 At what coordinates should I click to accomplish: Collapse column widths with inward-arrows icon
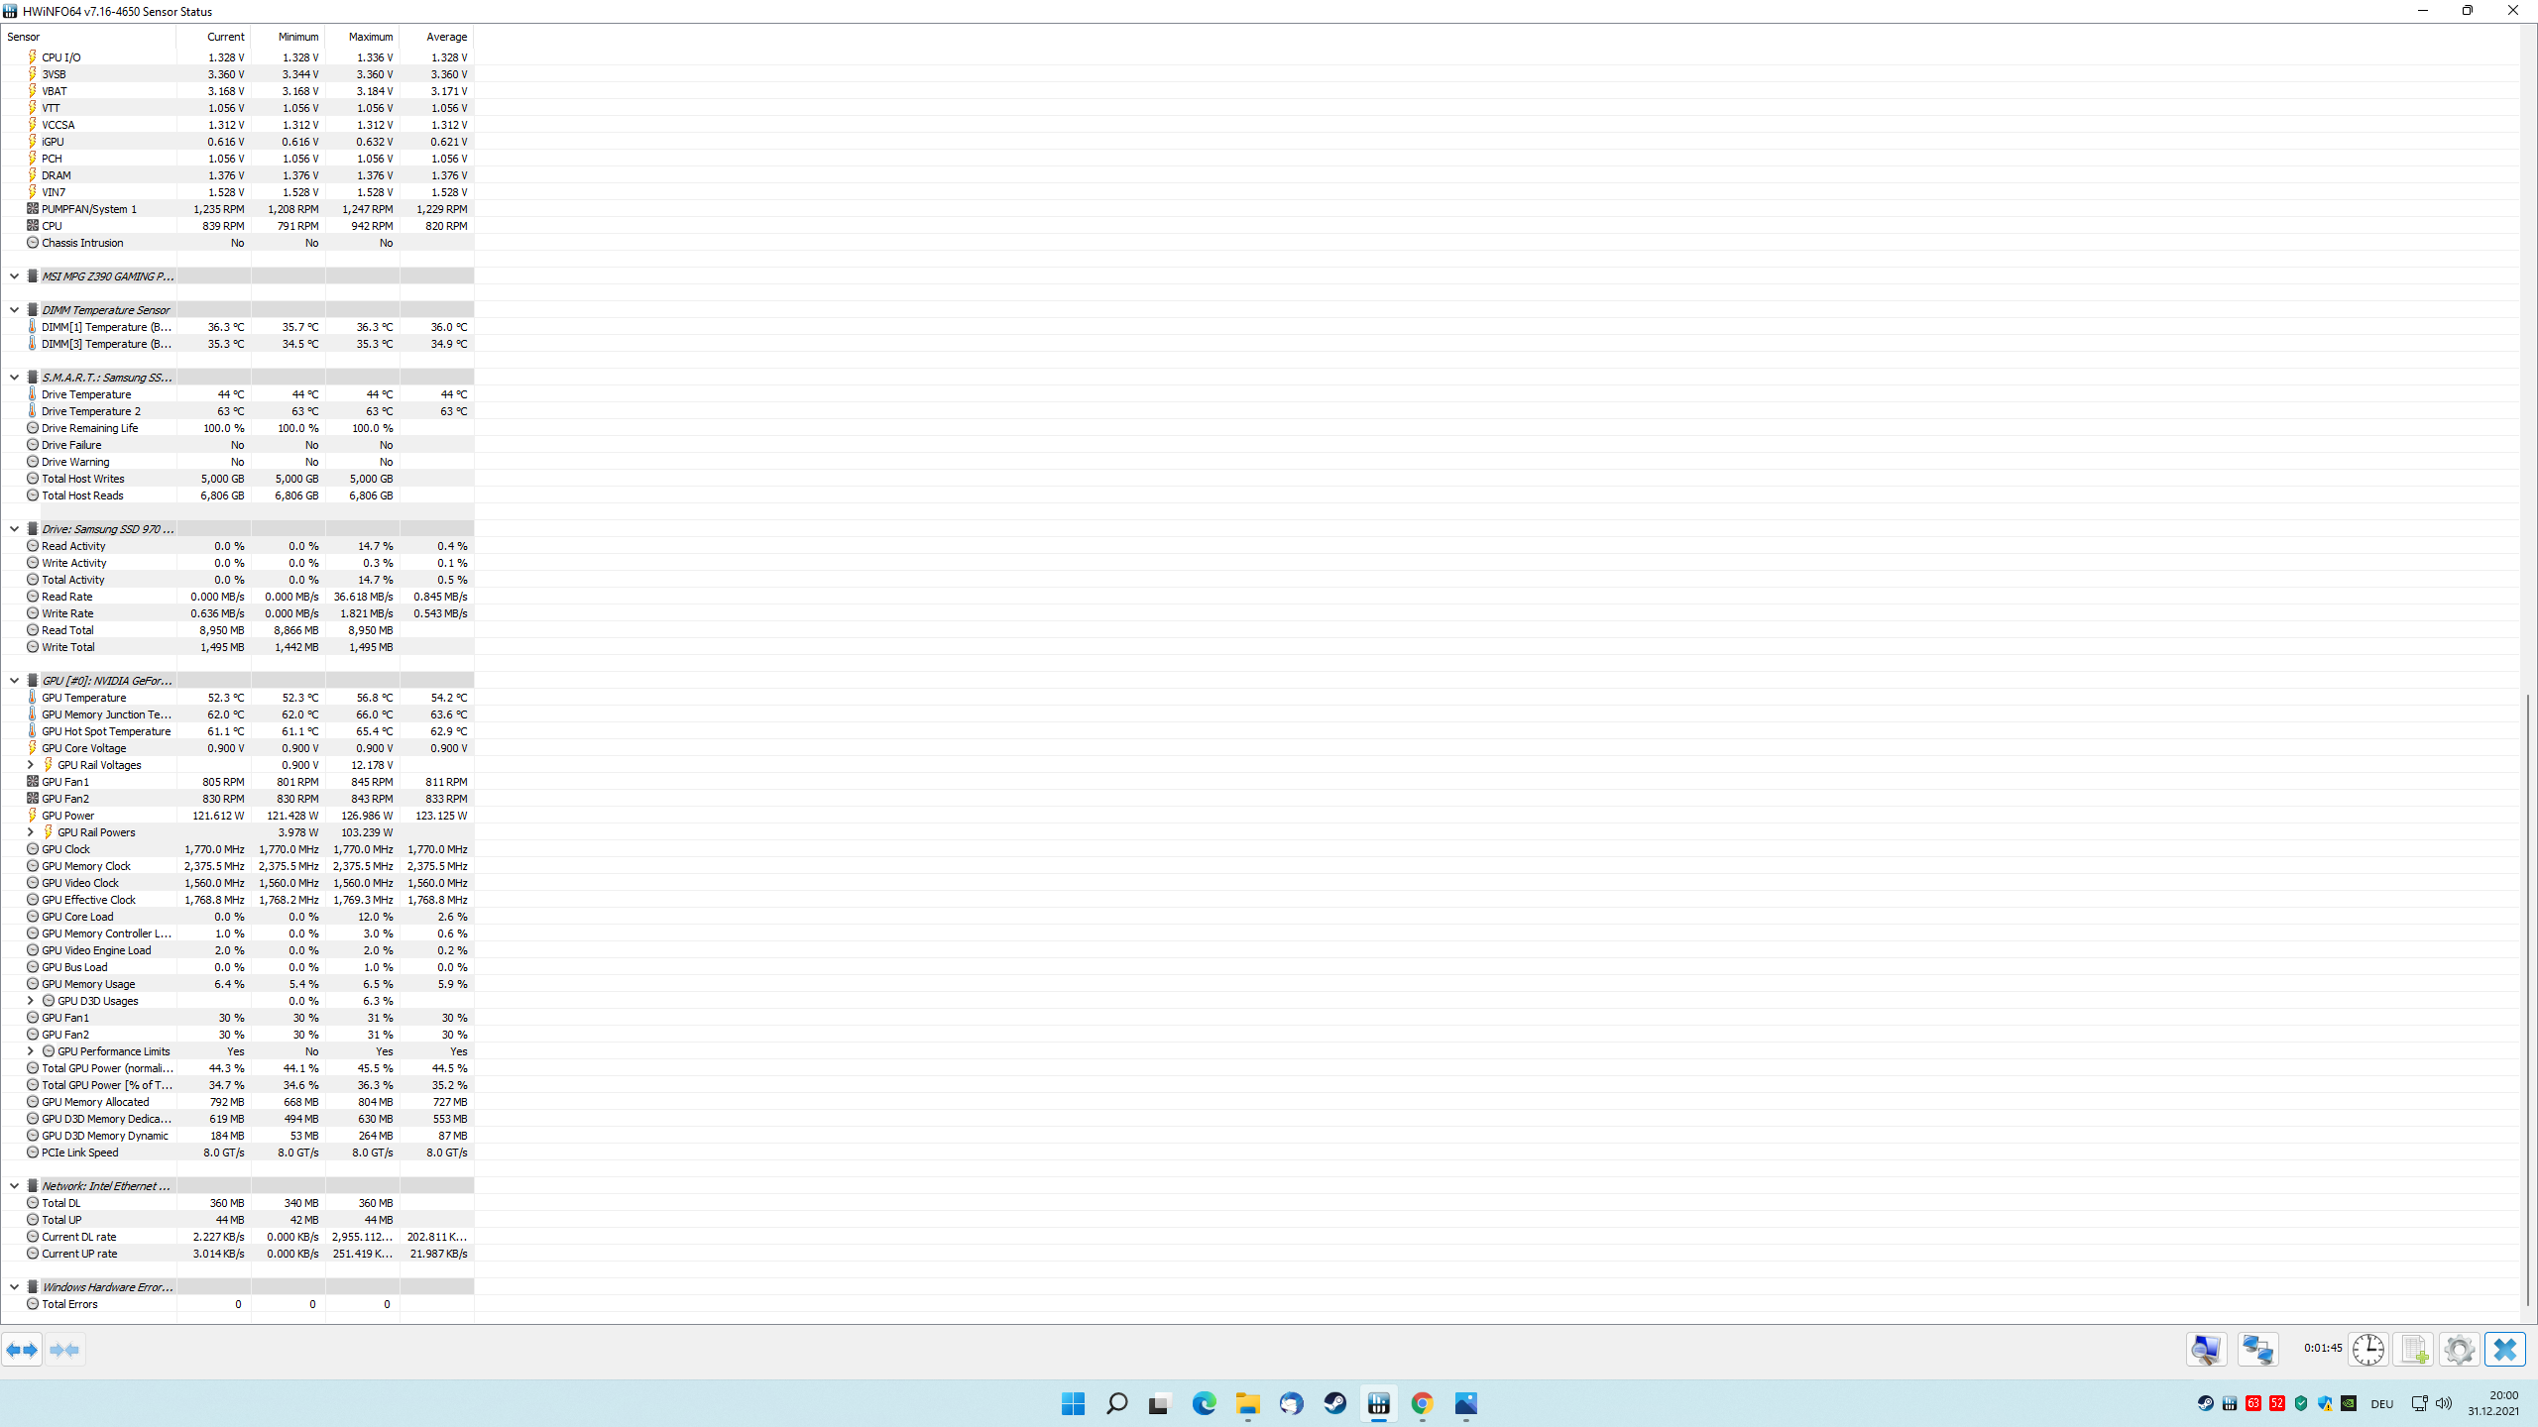[64, 1349]
